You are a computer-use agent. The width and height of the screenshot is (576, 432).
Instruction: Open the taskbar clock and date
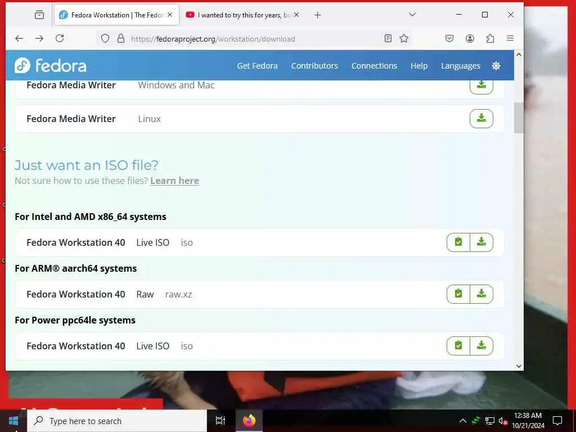coord(528,421)
